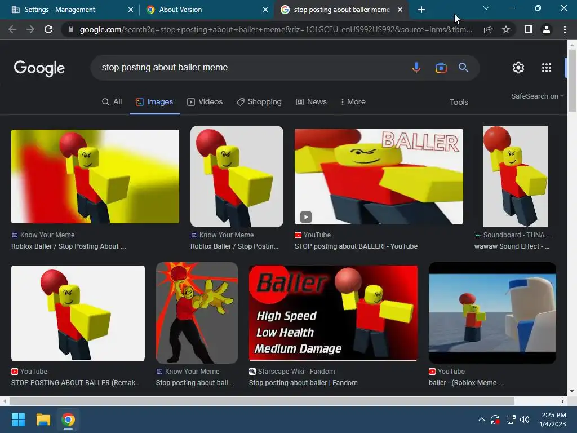Image resolution: width=577 pixels, height=433 pixels.
Task: Open 'Stop posting about baller | Fandom' link
Action: point(303,383)
